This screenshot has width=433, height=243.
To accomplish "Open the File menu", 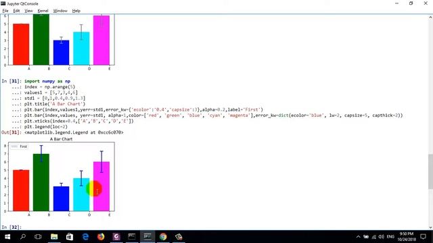I will click(5, 11).
